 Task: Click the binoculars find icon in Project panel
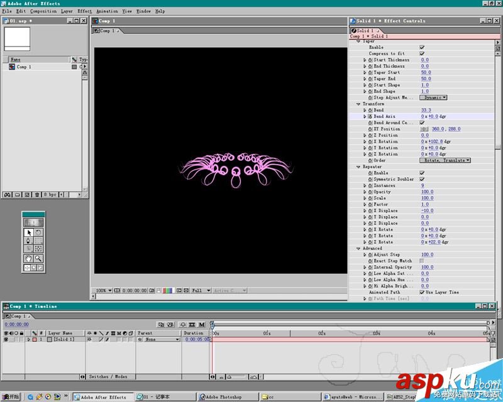pos(8,195)
